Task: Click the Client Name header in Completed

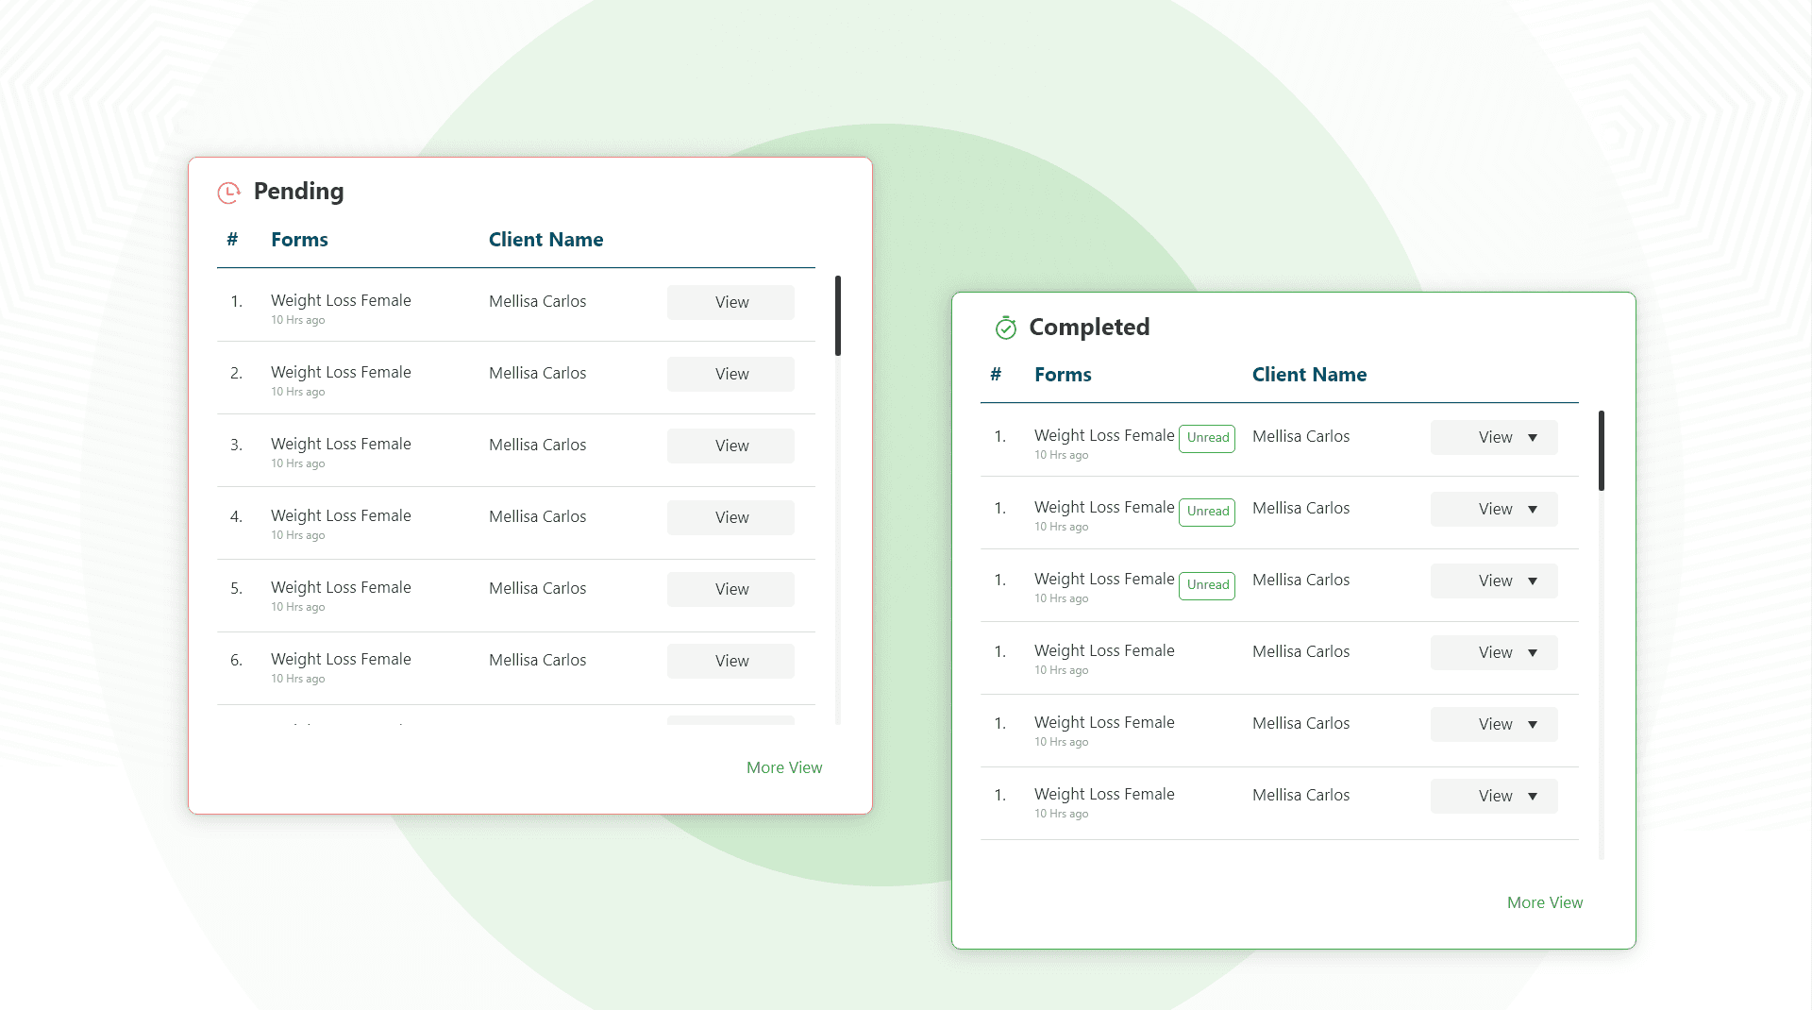Action: [x=1309, y=375]
